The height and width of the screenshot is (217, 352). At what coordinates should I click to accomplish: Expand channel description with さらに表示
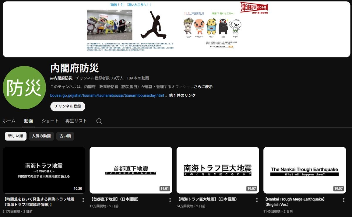202,87
